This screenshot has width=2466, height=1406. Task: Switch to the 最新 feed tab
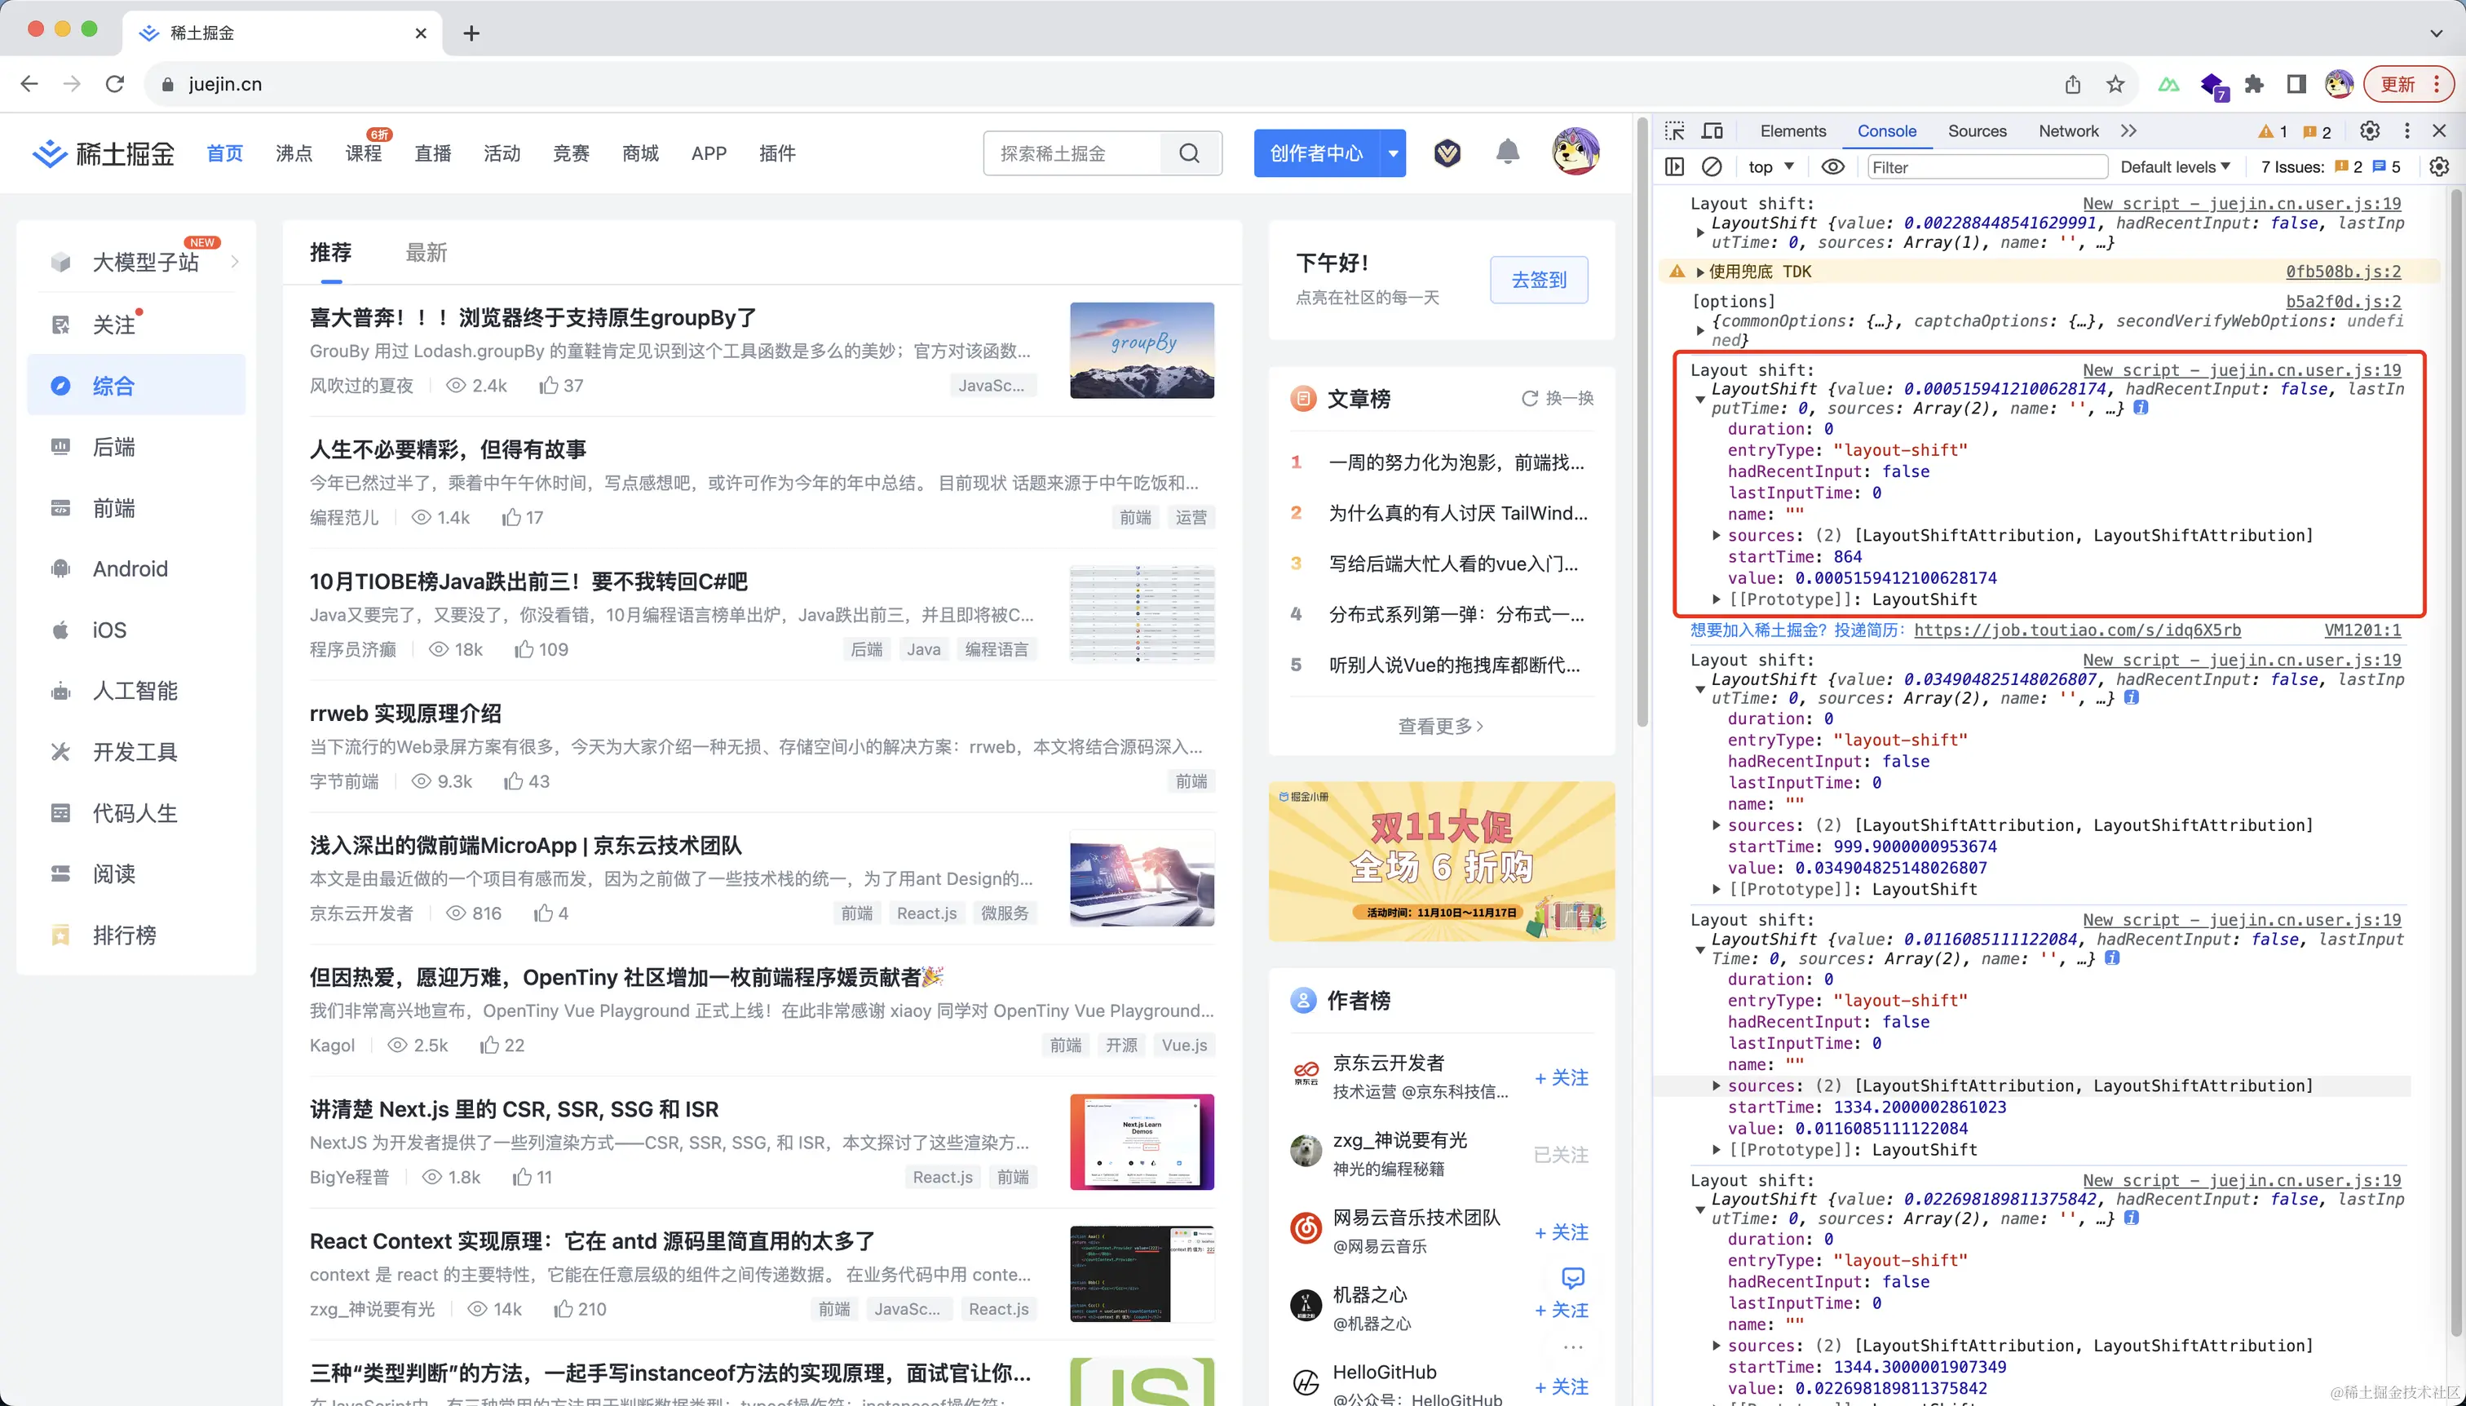tap(426, 252)
